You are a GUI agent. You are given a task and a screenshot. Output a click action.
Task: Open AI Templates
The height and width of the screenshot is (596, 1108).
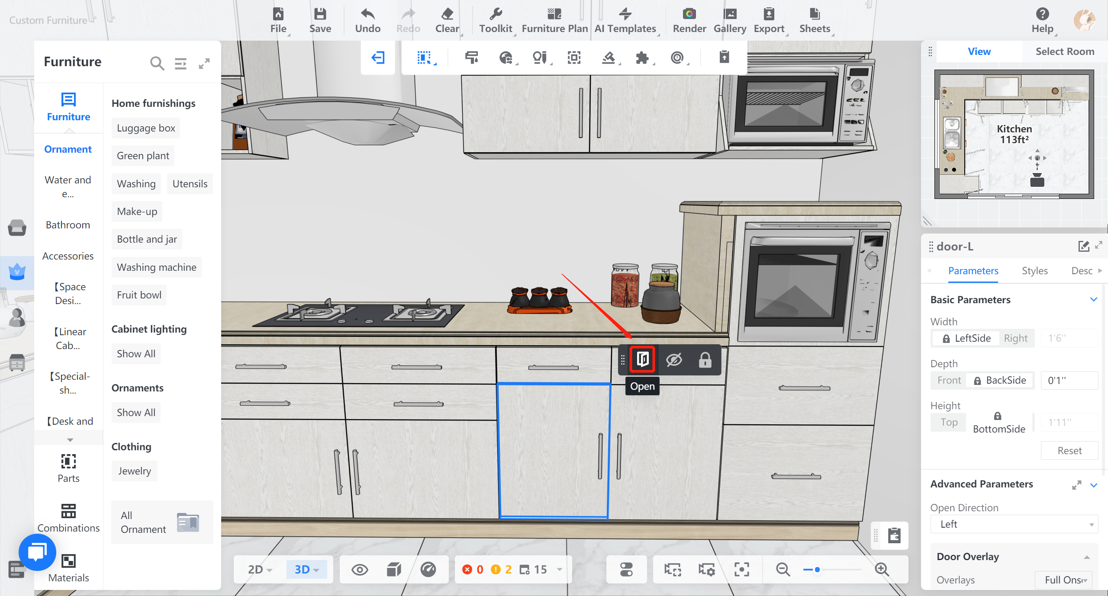coord(625,20)
